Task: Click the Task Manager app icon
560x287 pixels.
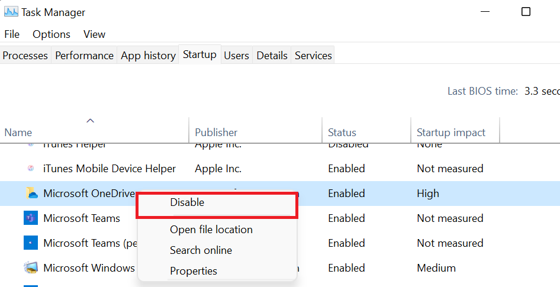Action: (x=11, y=12)
